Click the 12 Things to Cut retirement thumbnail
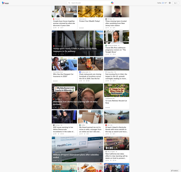 116,90
